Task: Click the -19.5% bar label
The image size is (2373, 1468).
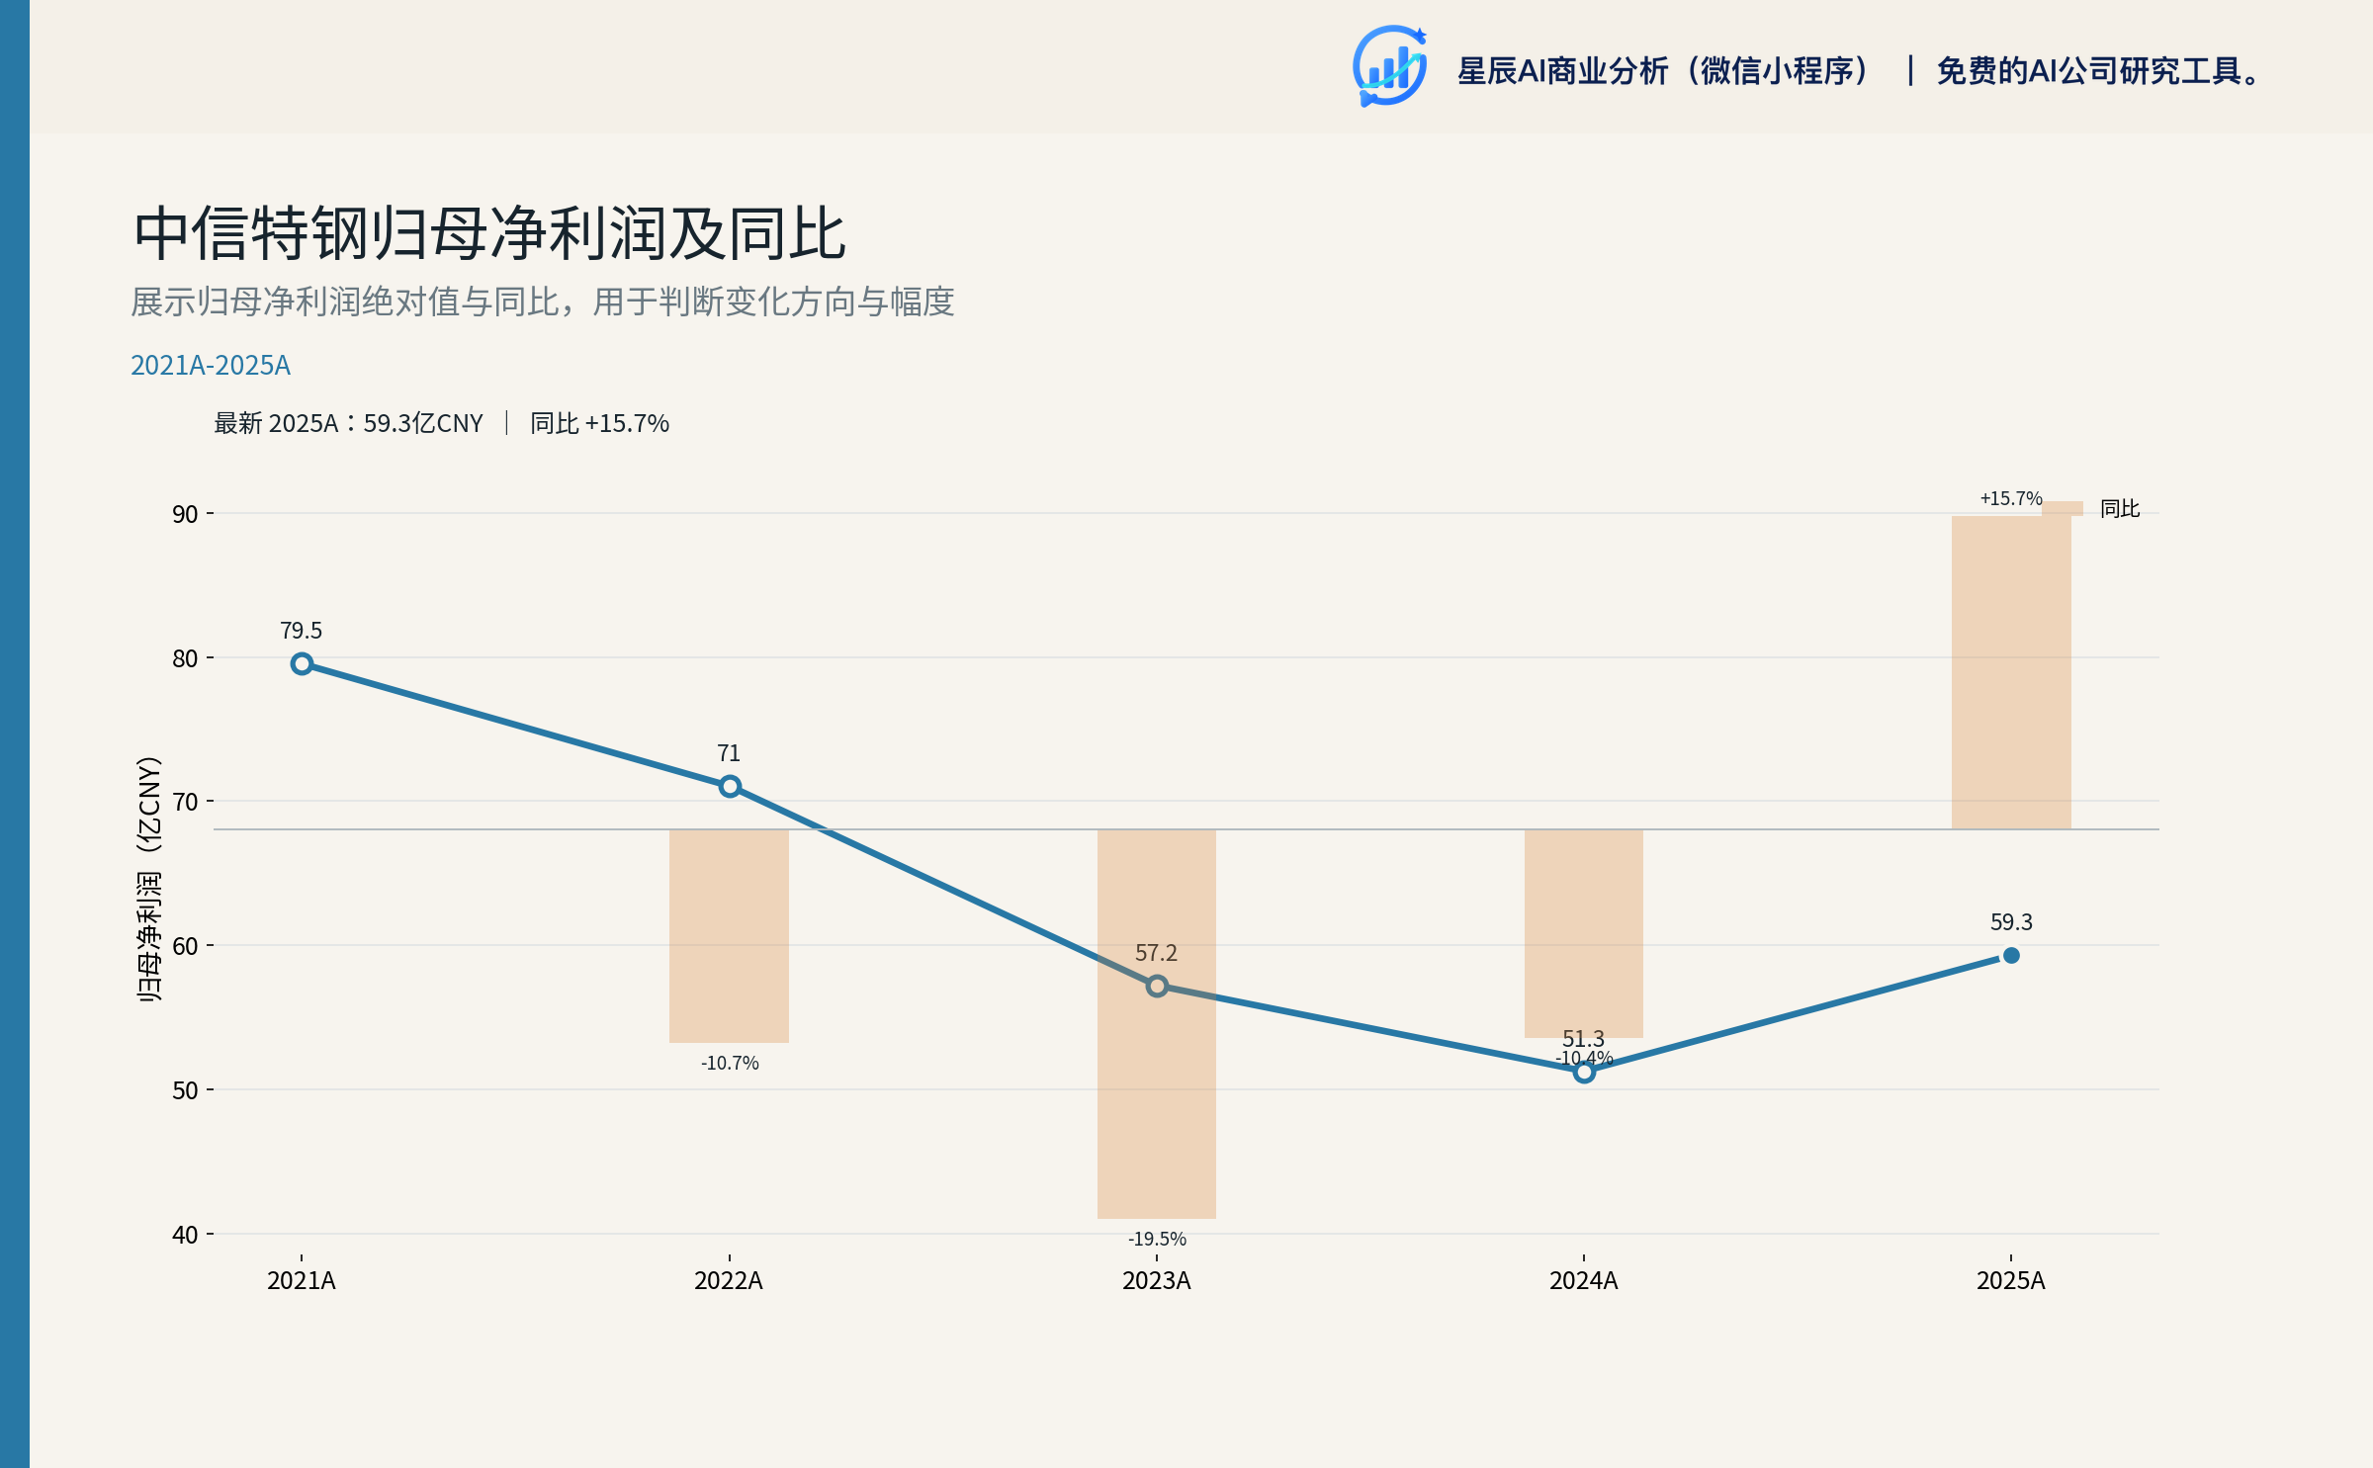Action: pyautogui.click(x=1157, y=1239)
